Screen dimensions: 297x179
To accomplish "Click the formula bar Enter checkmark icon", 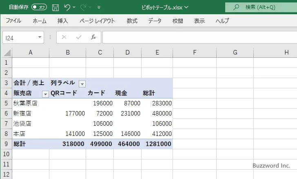I will click(79, 37).
